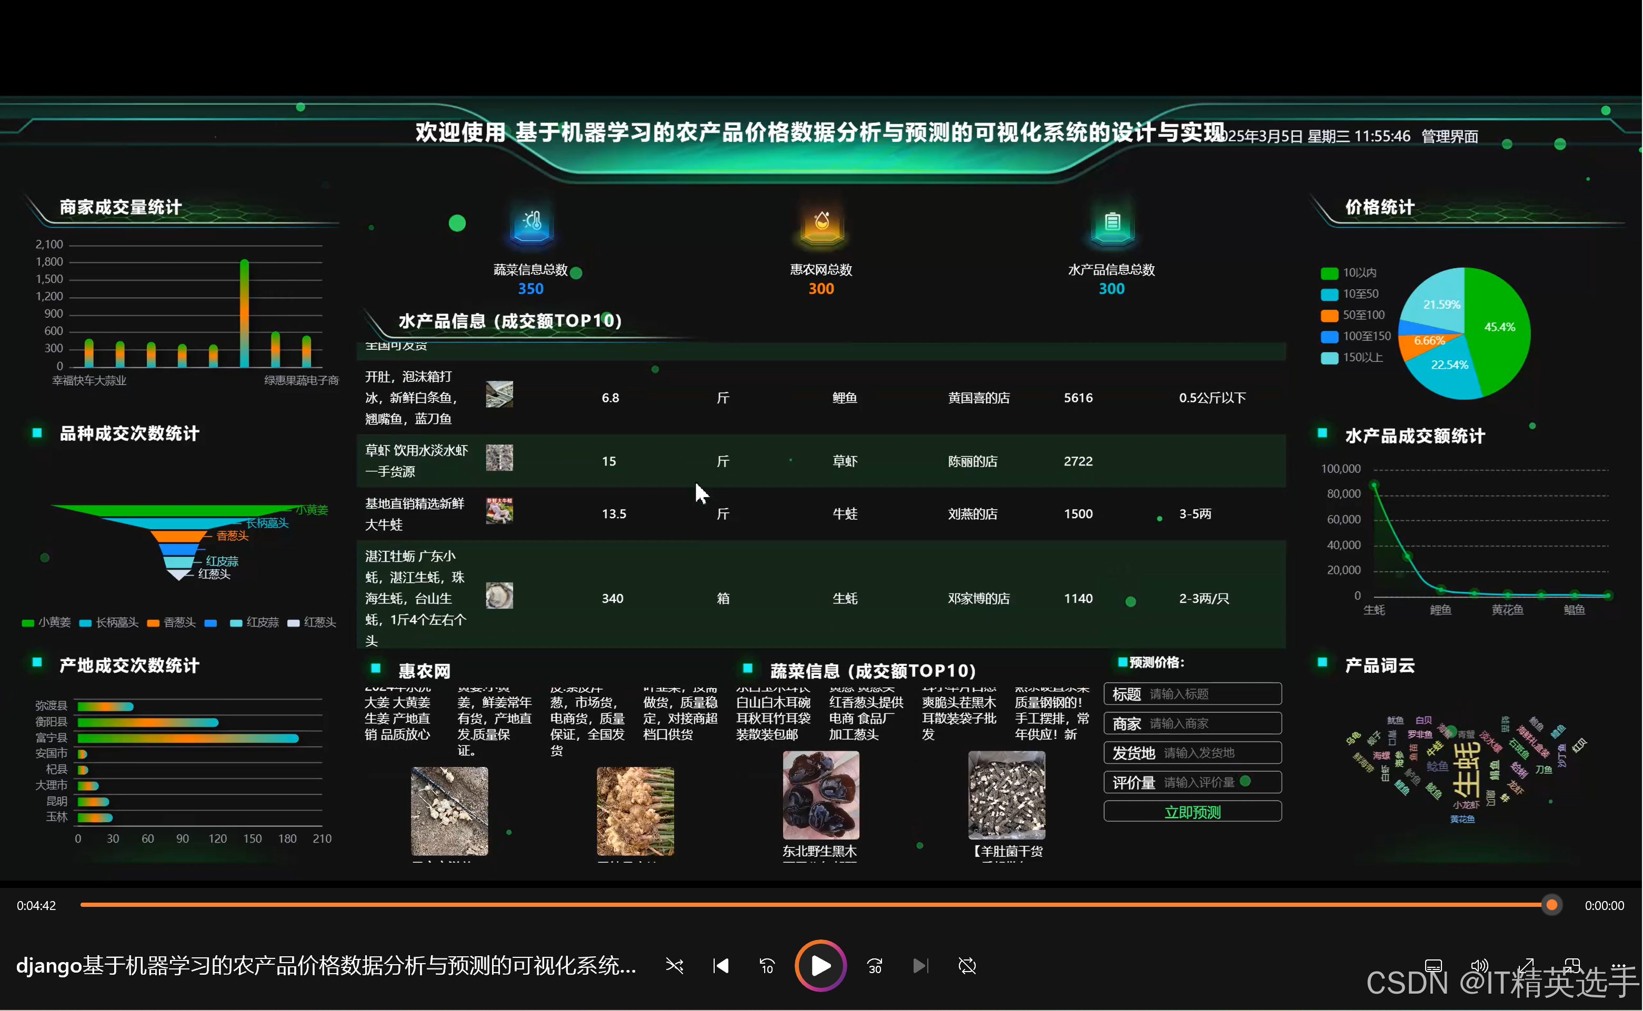
Task: Enter fullscreen with the expand arrow icon
Action: tap(1526, 966)
